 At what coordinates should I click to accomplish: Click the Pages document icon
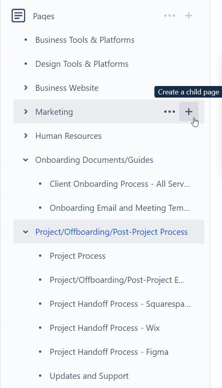(x=18, y=16)
